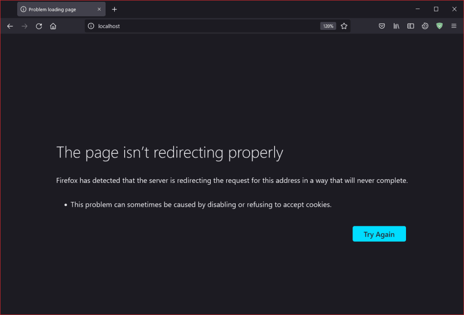464x315 pixels.
Task: Go back to the previous page
Action: coord(10,26)
